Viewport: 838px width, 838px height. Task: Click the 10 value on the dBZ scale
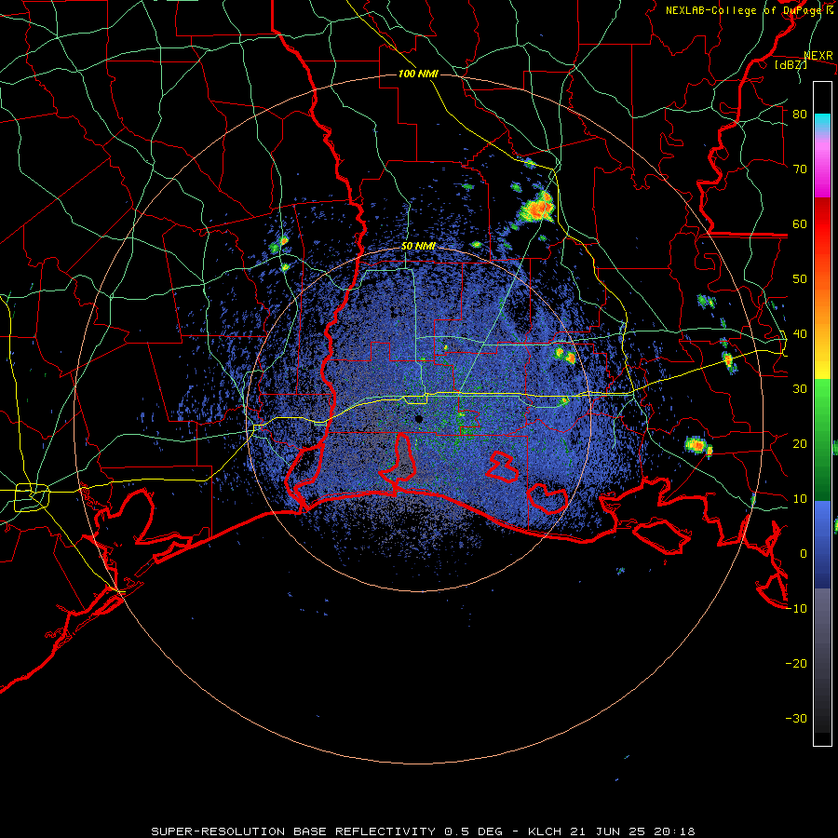800,499
